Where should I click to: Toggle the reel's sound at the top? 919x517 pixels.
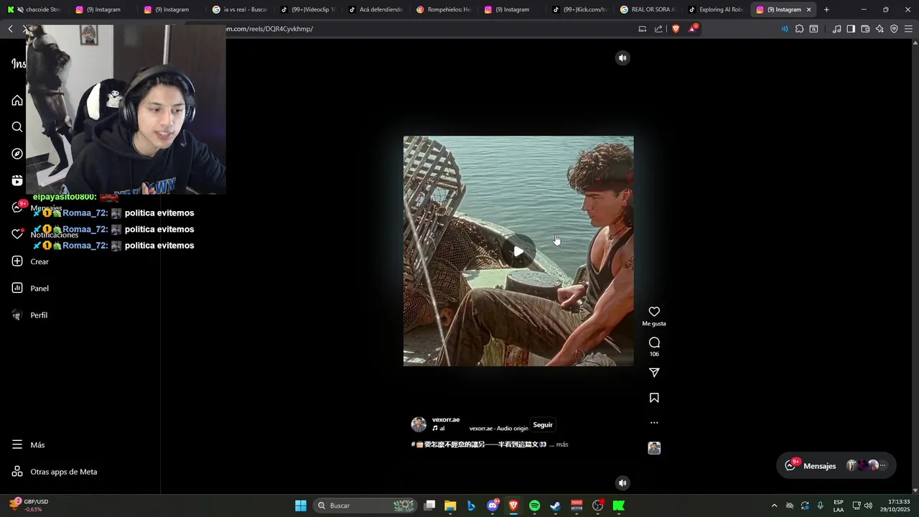pyautogui.click(x=622, y=58)
